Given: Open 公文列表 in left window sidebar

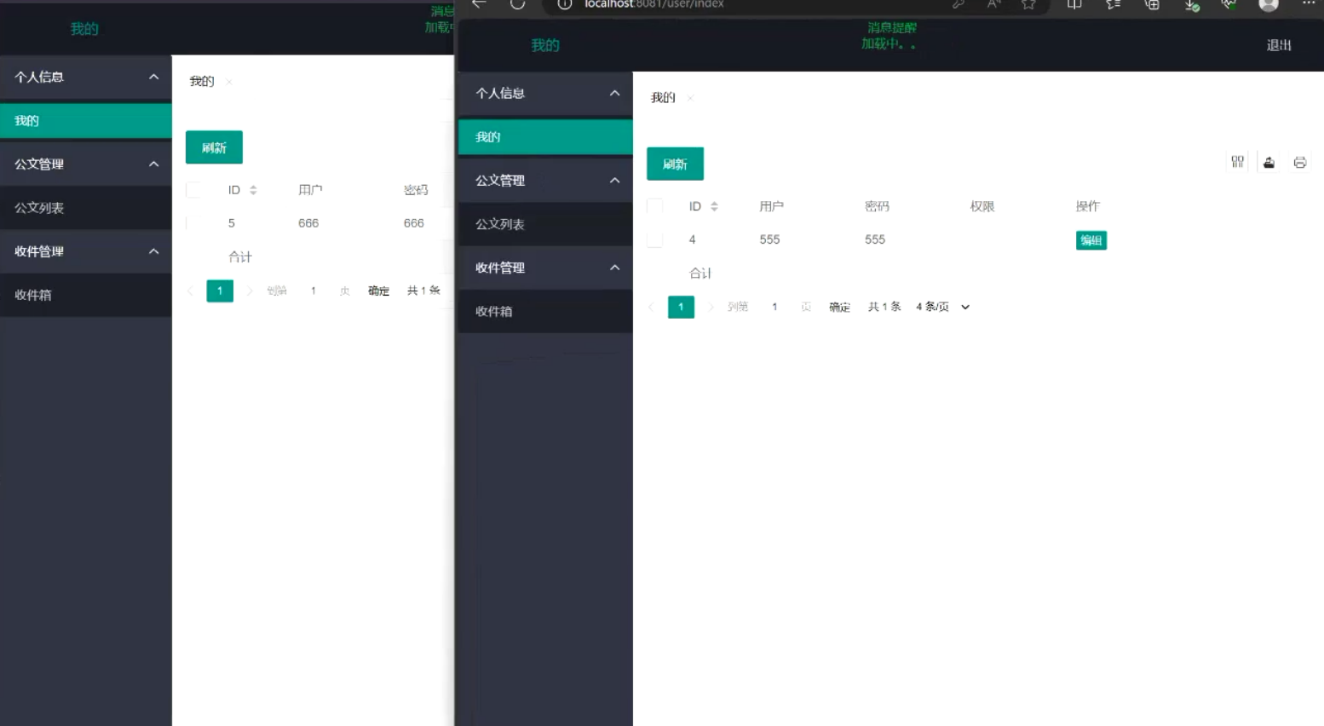Looking at the screenshot, I should click(x=85, y=208).
